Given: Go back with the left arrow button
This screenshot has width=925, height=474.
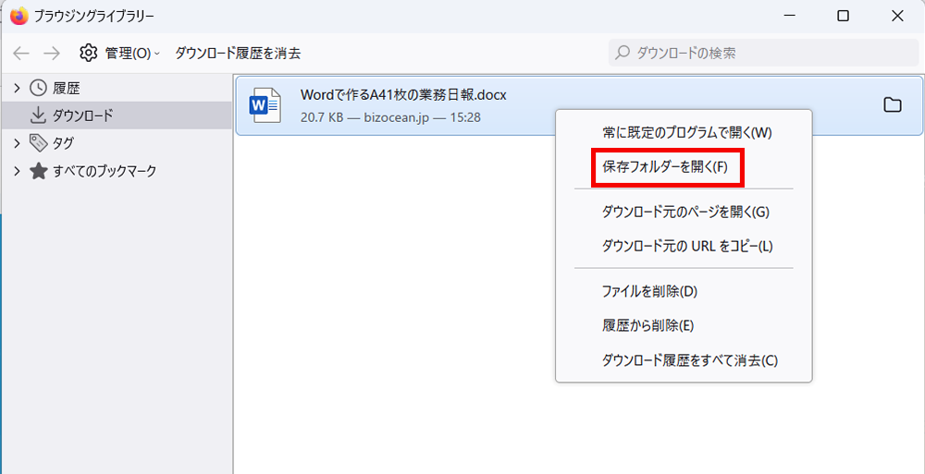Looking at the screenshot, I should point(21,53).
